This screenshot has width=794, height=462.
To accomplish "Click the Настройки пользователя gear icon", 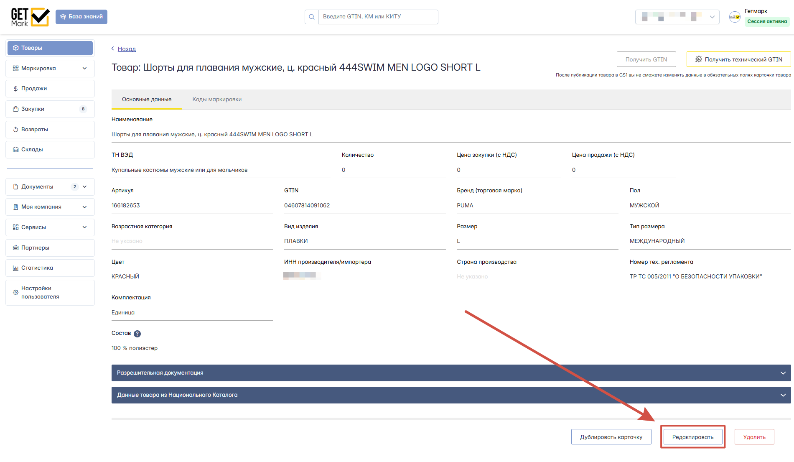I will point(15,293).
